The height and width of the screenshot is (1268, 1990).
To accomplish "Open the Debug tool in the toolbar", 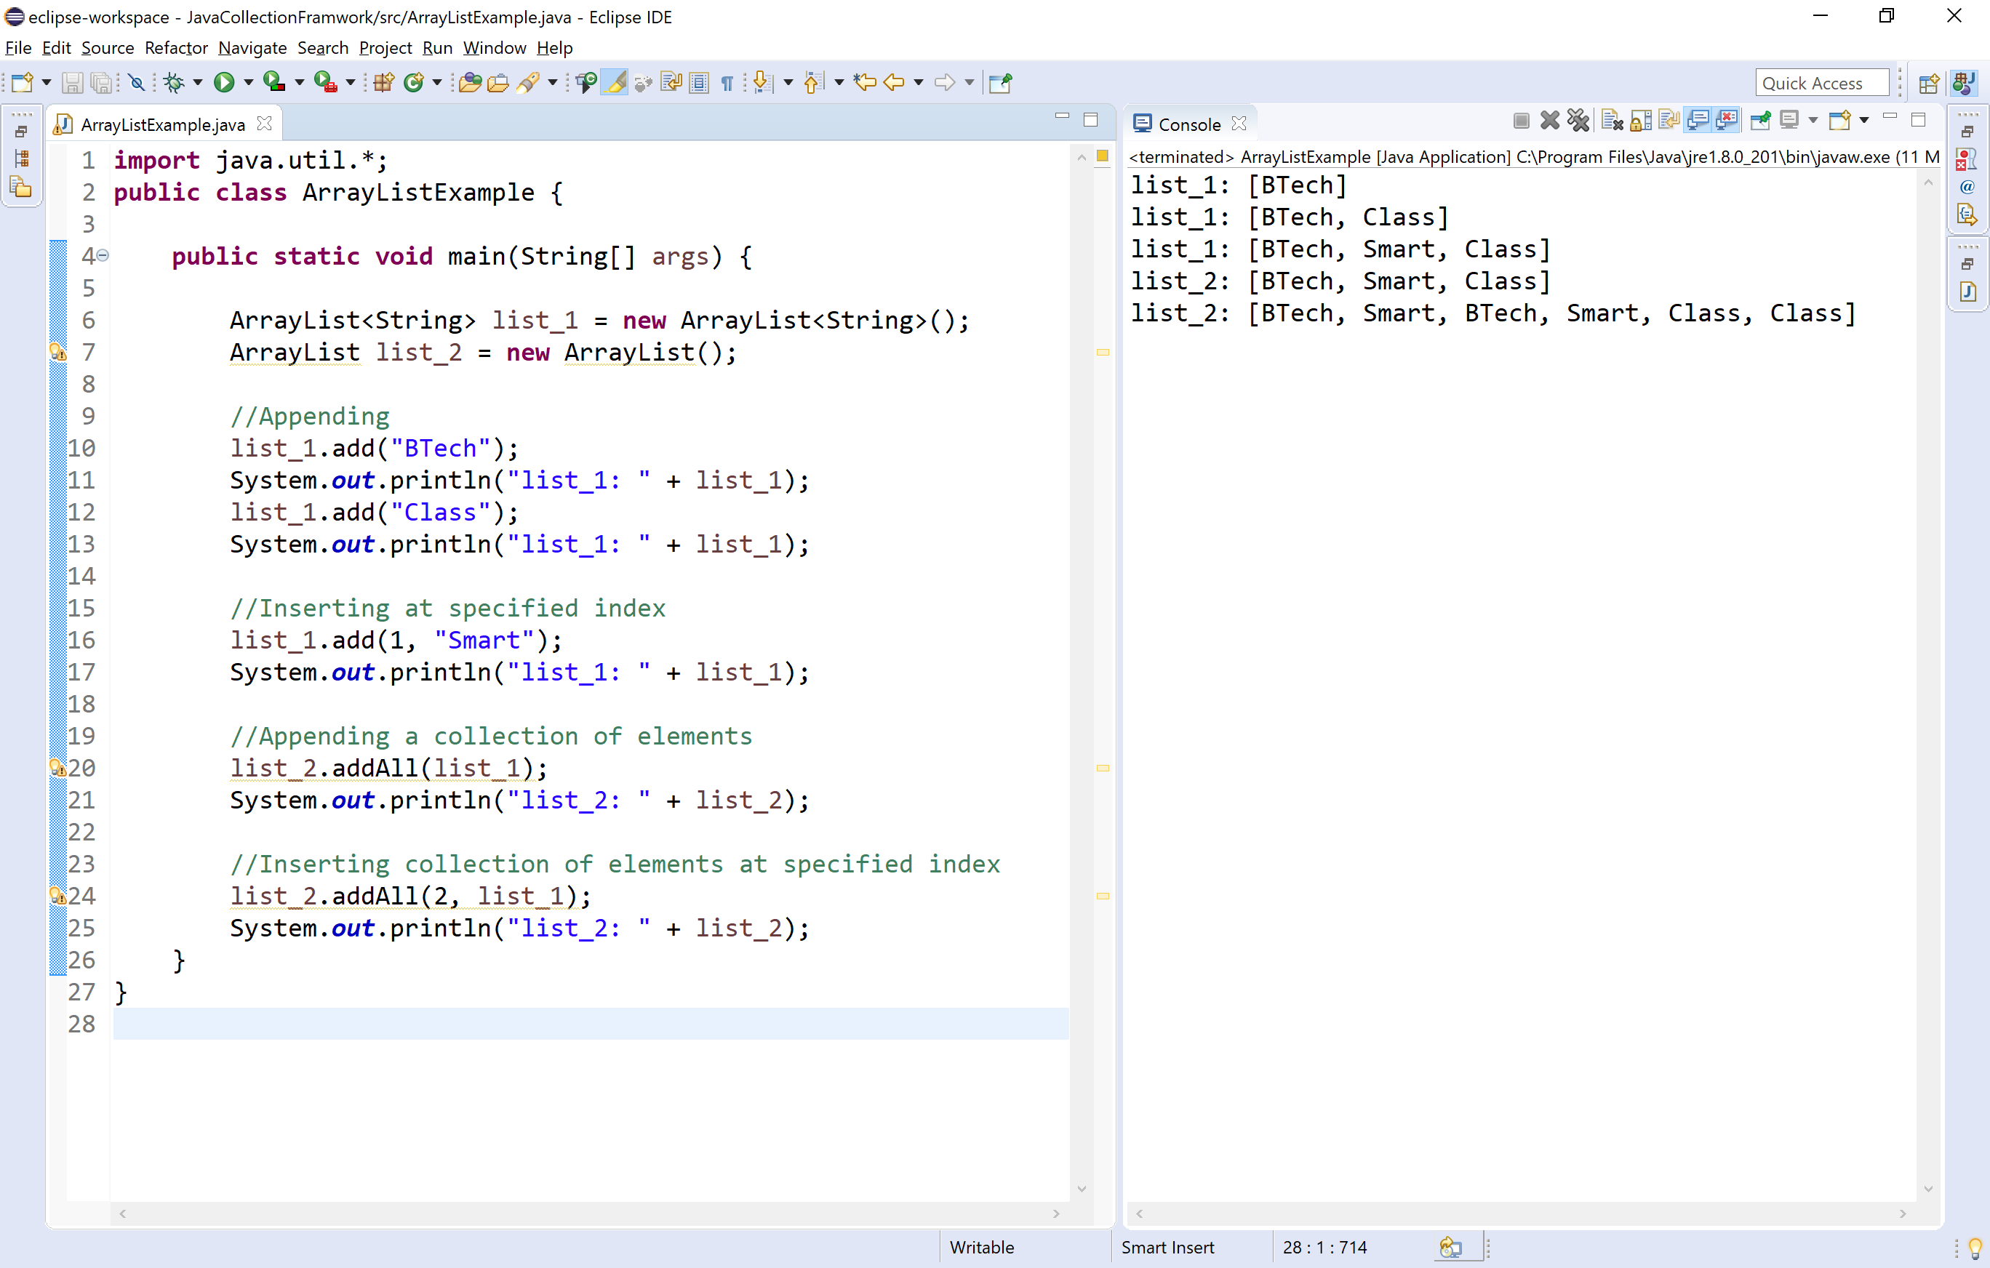I will point(175,83).
